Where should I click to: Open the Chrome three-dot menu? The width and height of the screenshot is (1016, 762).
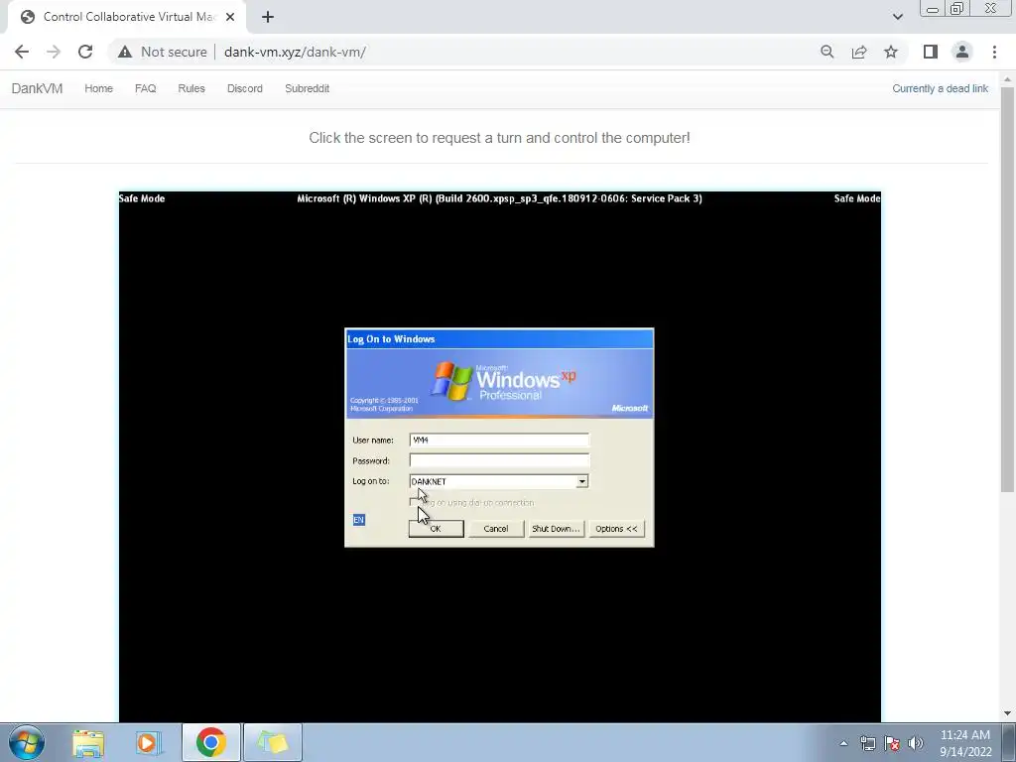point(994,52)
